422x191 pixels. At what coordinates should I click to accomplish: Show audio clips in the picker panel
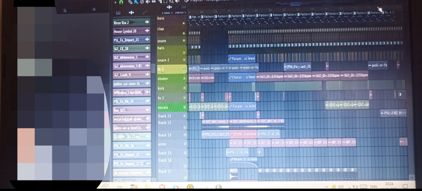(131, 12)
